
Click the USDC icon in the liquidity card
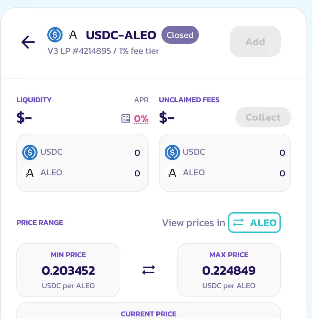point(30,152)
